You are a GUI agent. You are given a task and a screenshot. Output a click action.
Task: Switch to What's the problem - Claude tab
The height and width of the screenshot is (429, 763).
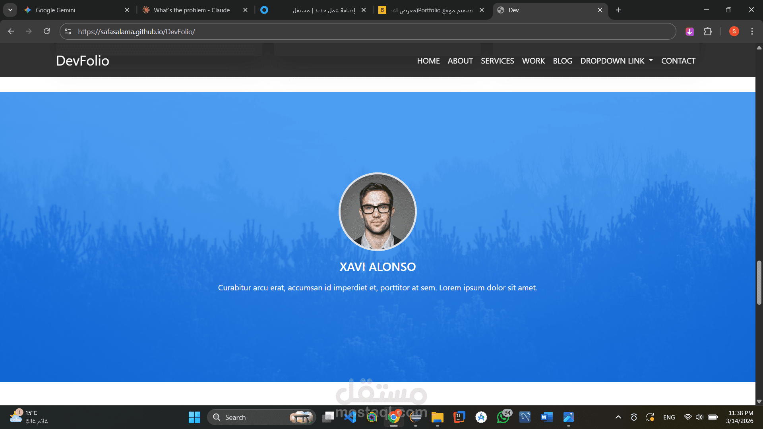tap(192, 10)
